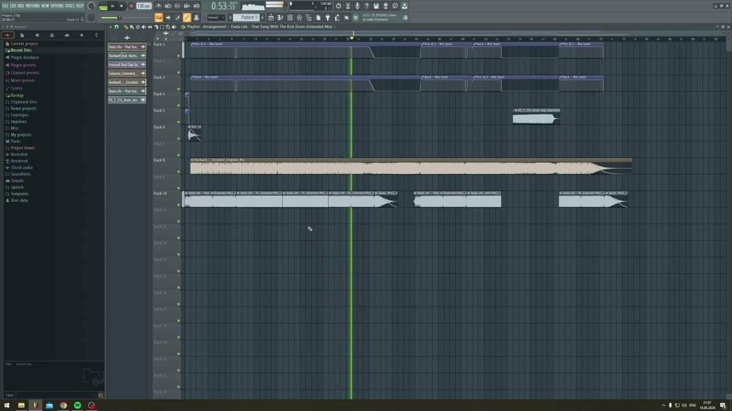Open the piano roll view icon
This screenshot has width=732, height=411.
tap(280, 18)
